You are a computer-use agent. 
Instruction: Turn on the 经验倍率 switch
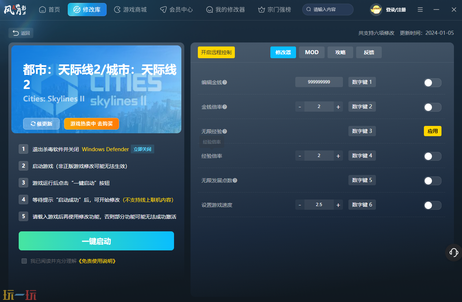coord(432,156)
